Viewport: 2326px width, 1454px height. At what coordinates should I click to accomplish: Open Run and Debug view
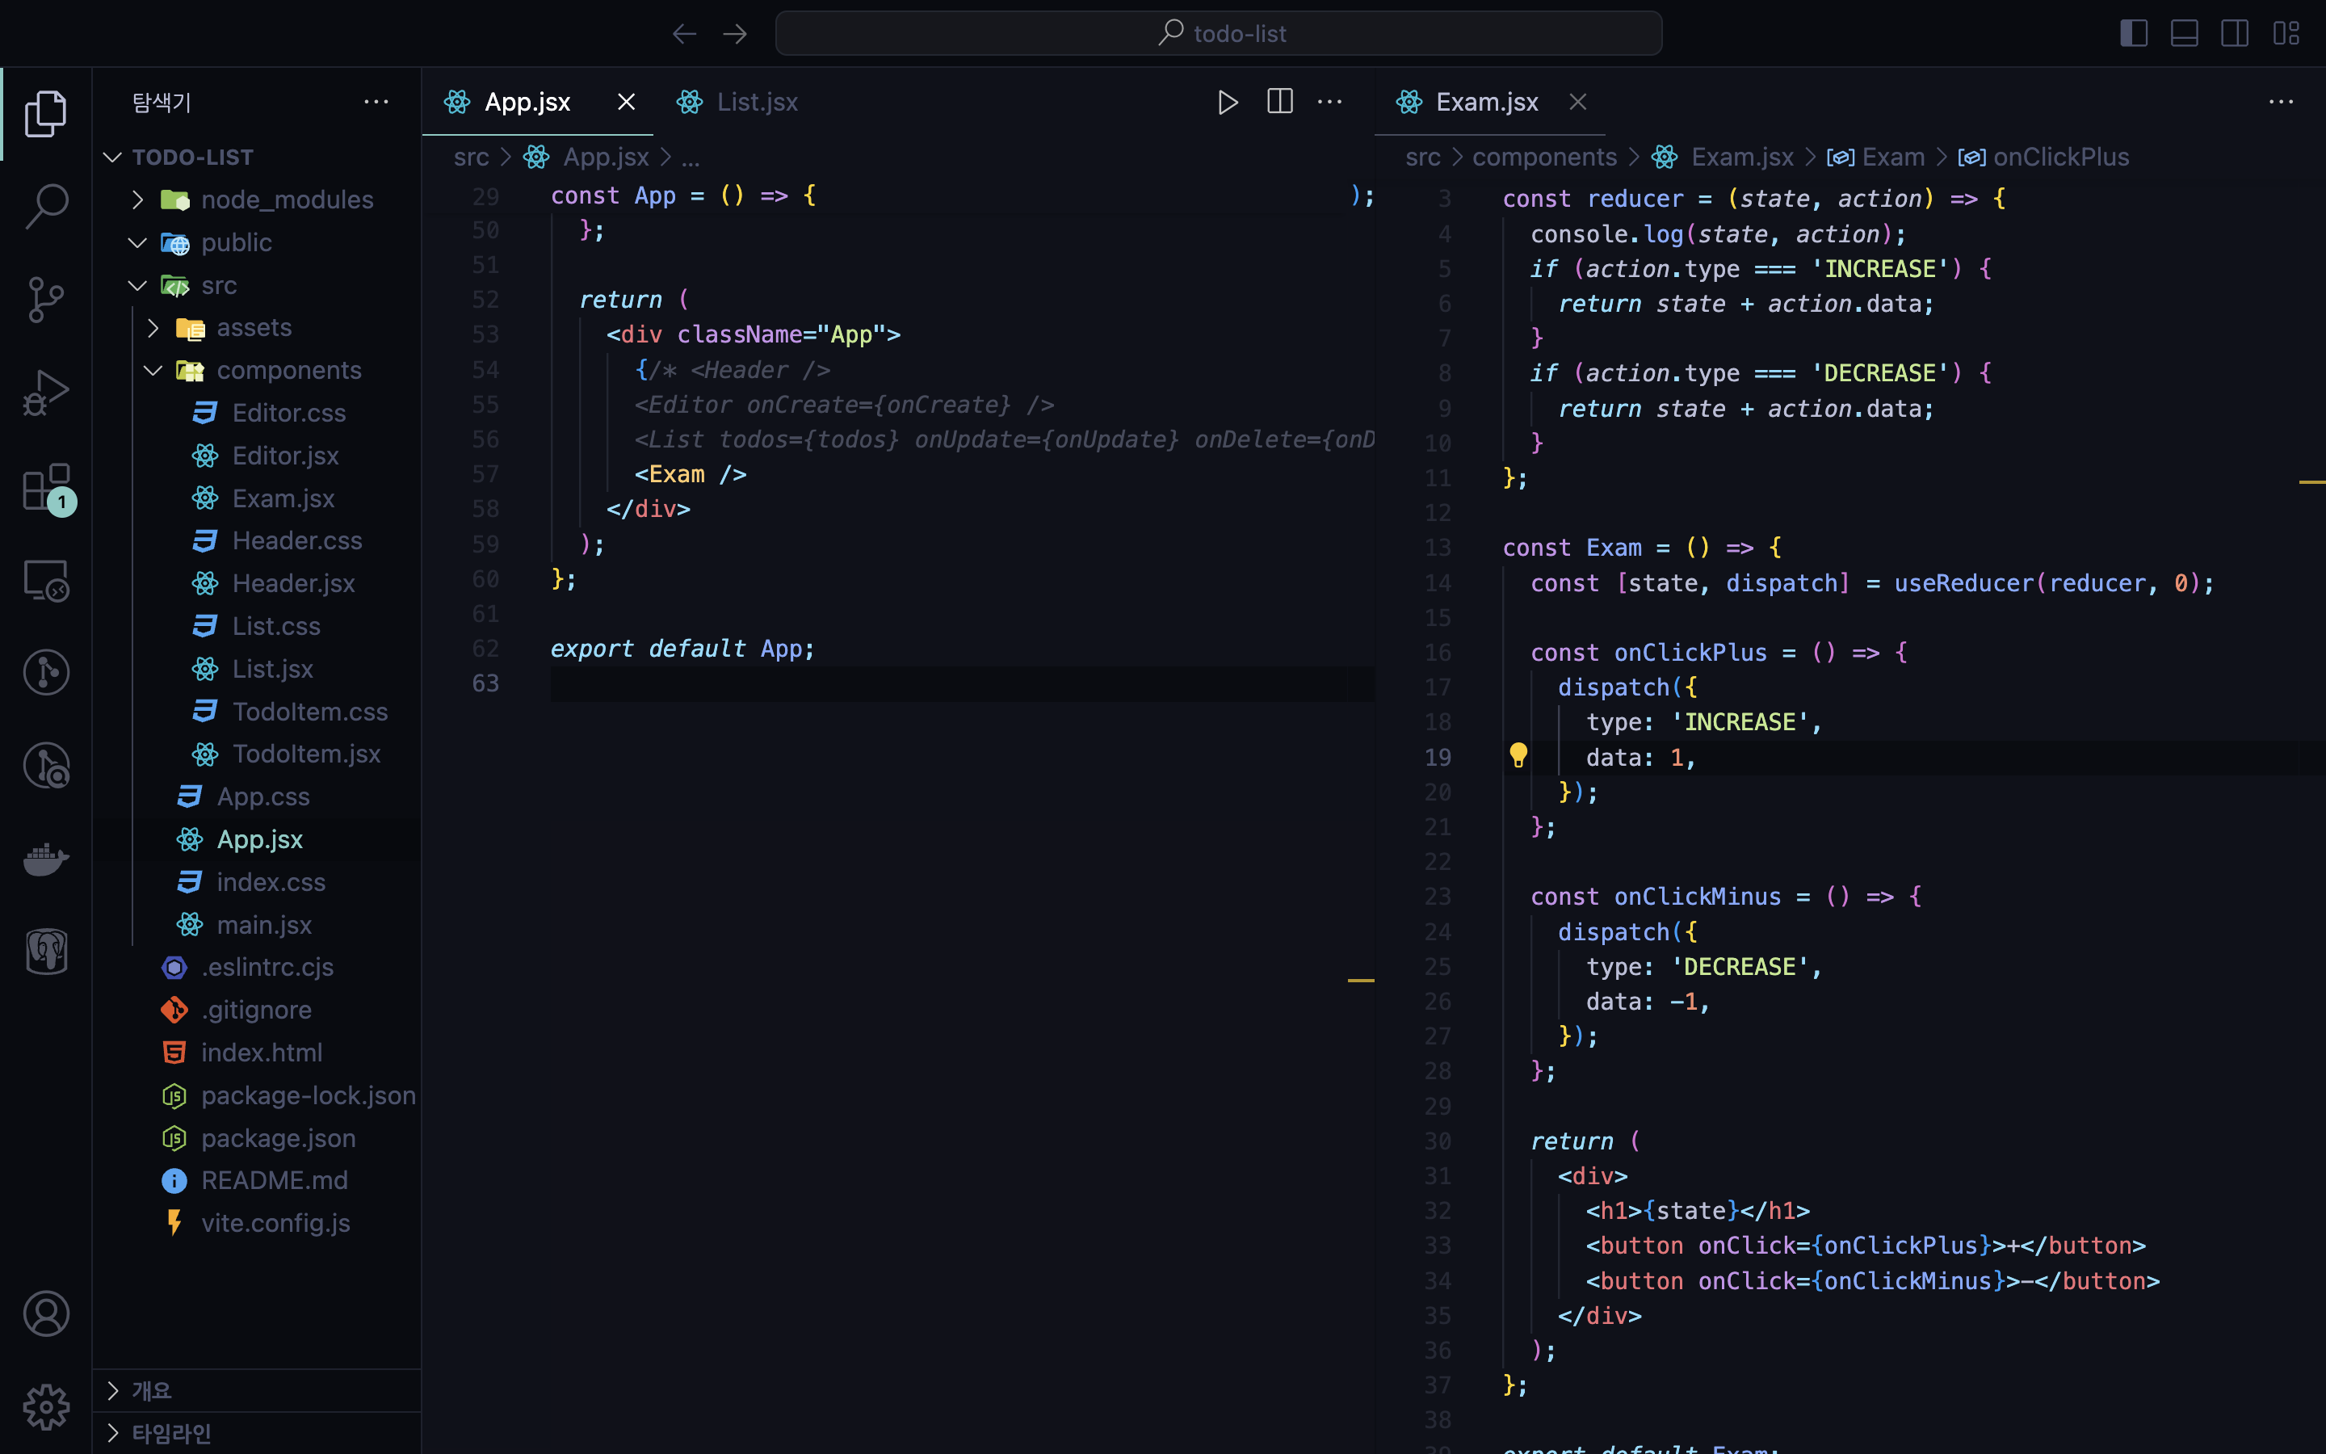pyautogui.click(x=46, y=393)
